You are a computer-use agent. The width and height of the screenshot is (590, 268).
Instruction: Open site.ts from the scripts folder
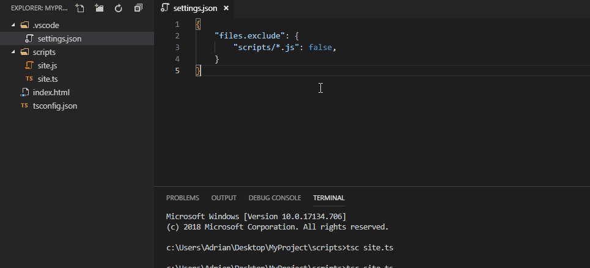tap(77, 79)
